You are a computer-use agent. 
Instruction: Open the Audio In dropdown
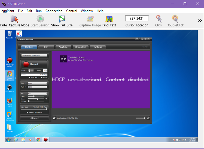(38, 87)
